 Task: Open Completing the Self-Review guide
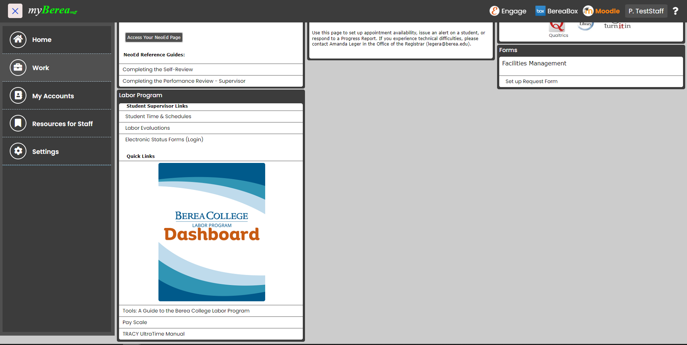click(x=158, y=69)
